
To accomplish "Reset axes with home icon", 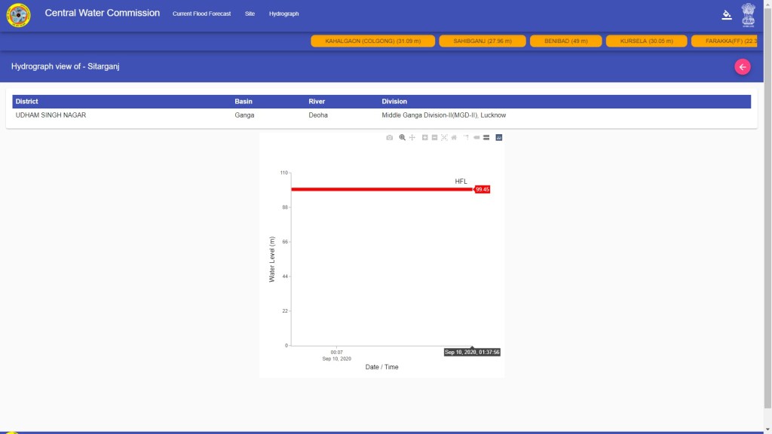I will coord(454,138).
